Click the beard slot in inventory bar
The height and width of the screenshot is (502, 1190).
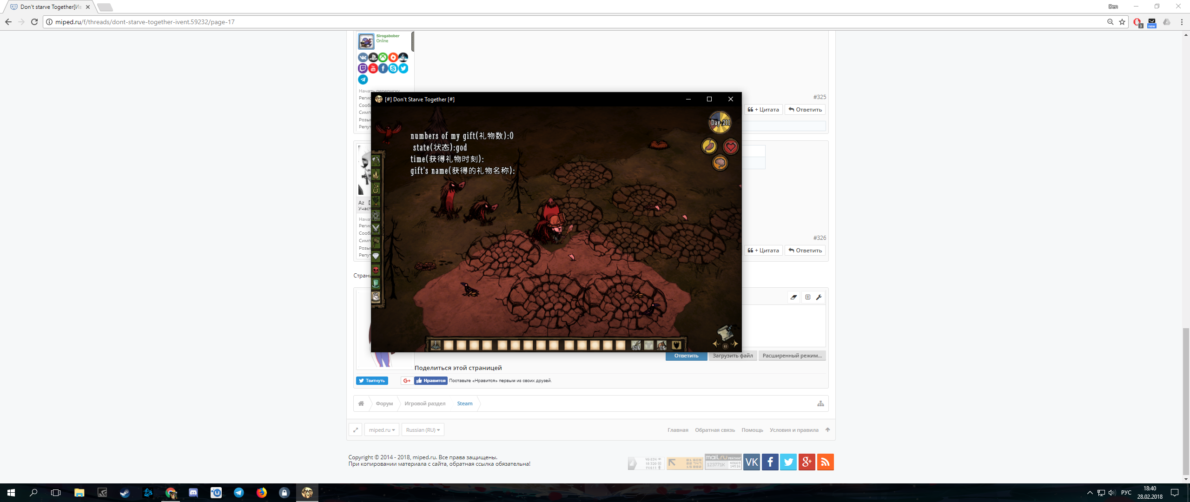(x=677, y=345)
